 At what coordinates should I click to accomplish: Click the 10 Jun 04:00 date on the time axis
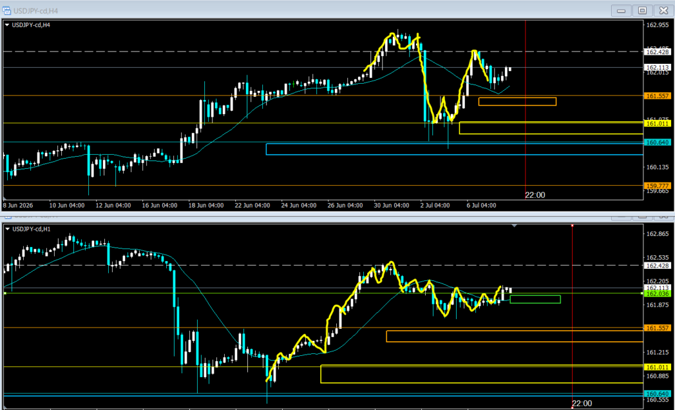[66, 206]
